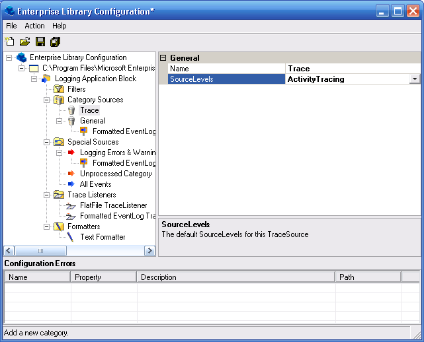424x342 pixels.
Task: Click the Open Application folder icon
Action: click(24, 42)
